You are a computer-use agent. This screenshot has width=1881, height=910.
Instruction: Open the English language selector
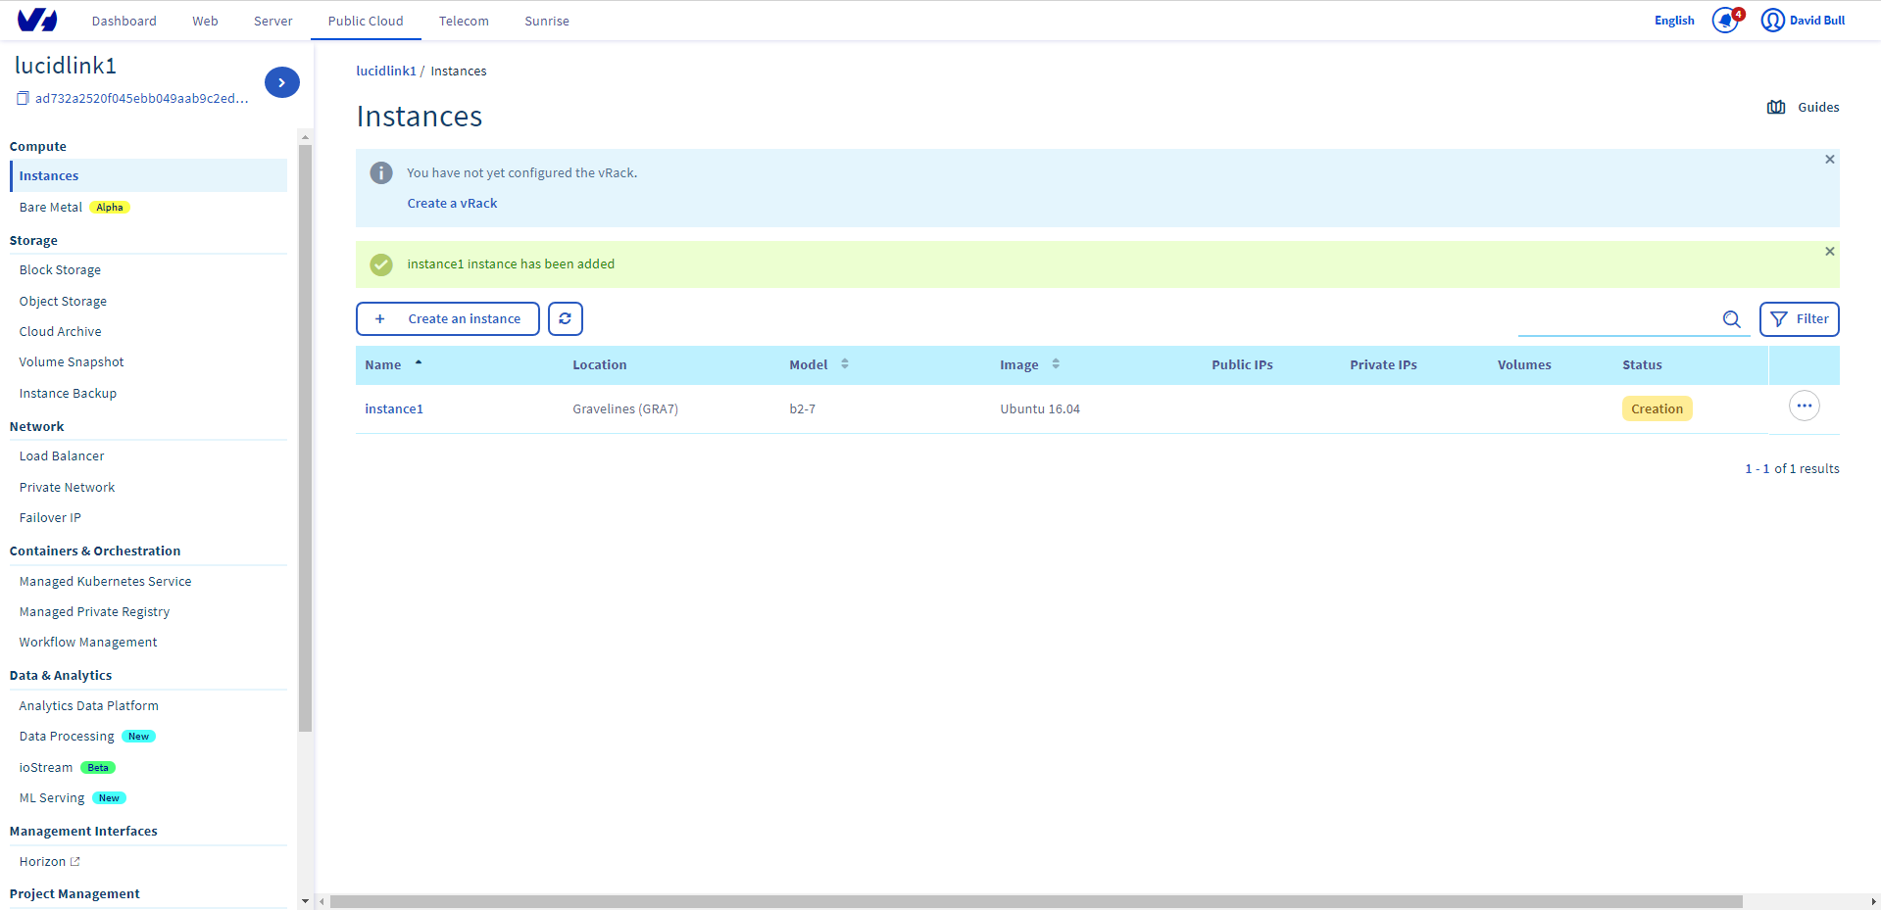click(1674, 21)
